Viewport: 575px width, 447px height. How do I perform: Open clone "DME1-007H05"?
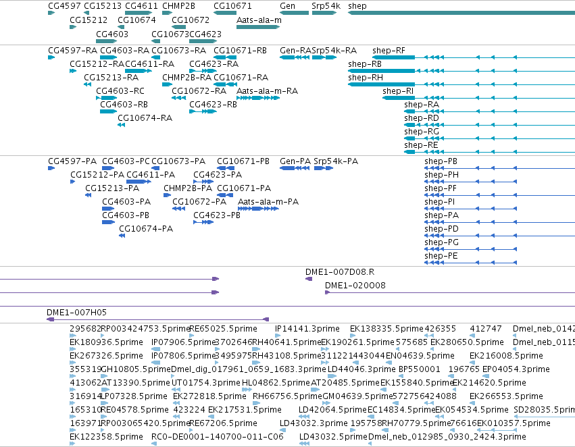point(76,313)
